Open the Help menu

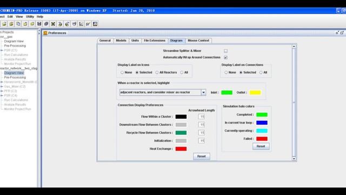click(40, 17)
